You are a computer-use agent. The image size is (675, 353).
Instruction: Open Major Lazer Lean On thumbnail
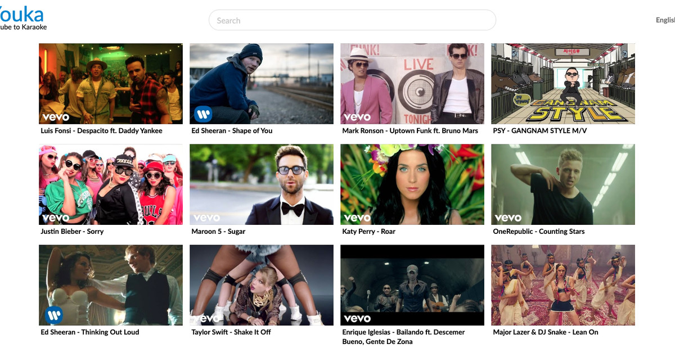pos(563,285)
